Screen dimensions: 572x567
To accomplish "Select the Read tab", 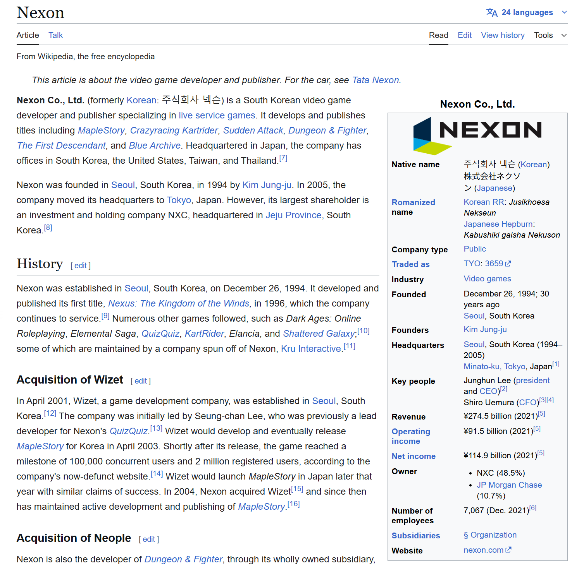I will (439, 35).
